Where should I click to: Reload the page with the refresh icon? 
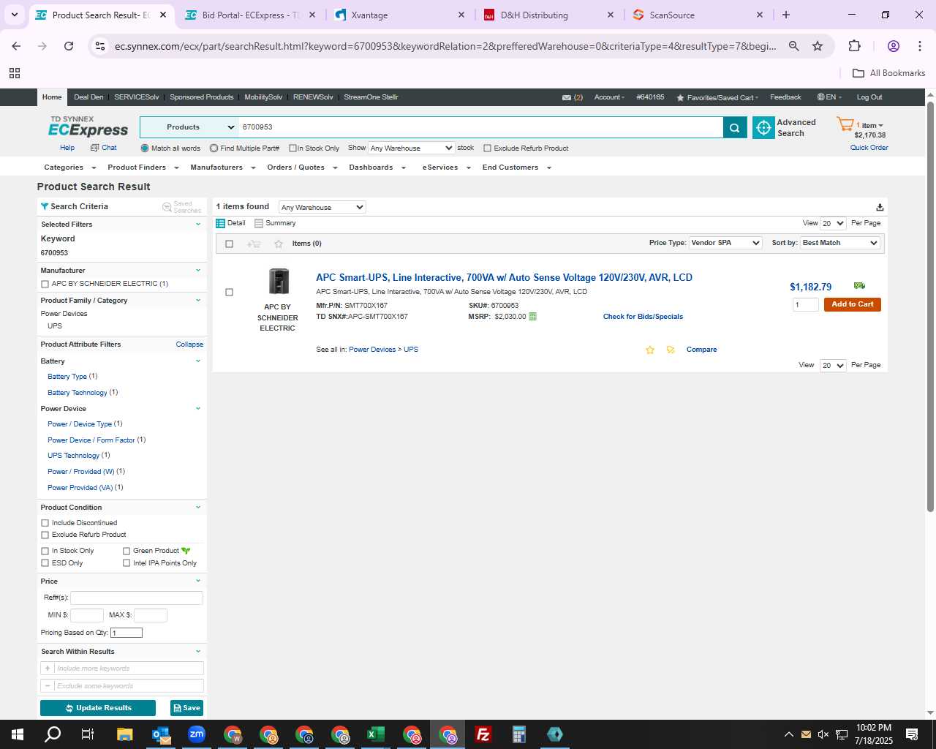tap(69, 46)
